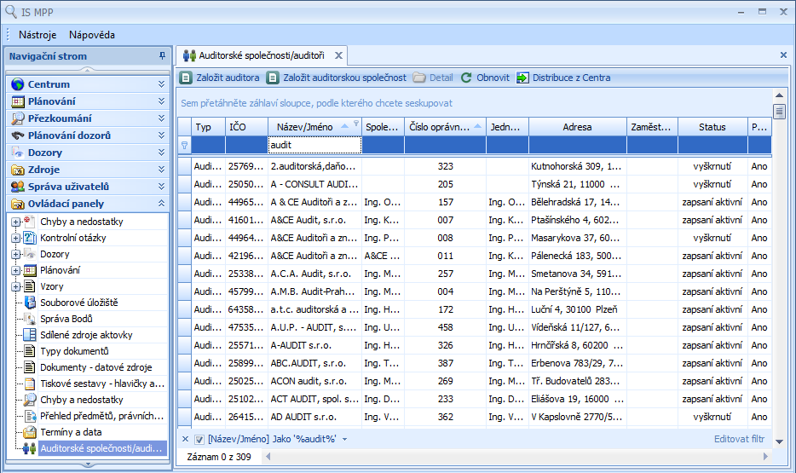Click the Detail toolbar button
796x473 pixels.
(x=433, y=78)
